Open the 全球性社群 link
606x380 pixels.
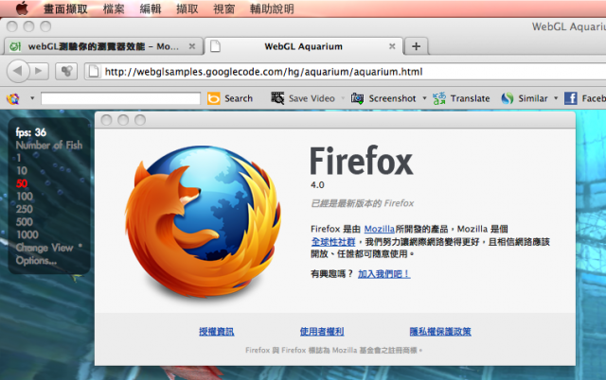click(333, 242)
